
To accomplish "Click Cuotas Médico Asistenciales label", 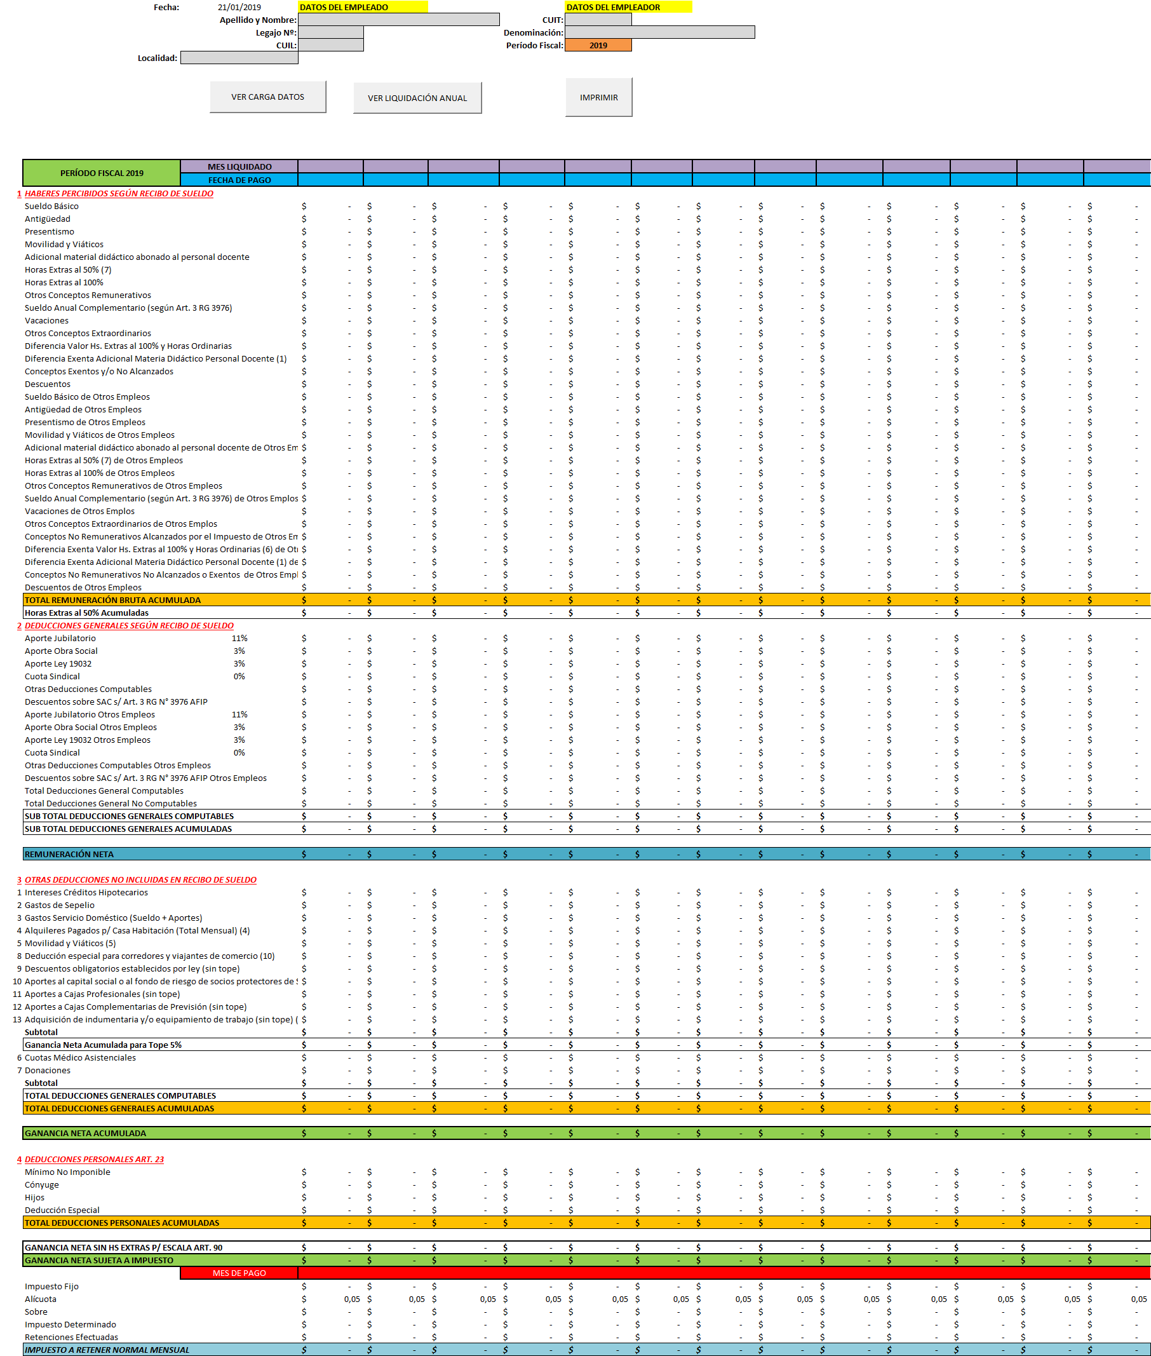I will point(80,1057).
